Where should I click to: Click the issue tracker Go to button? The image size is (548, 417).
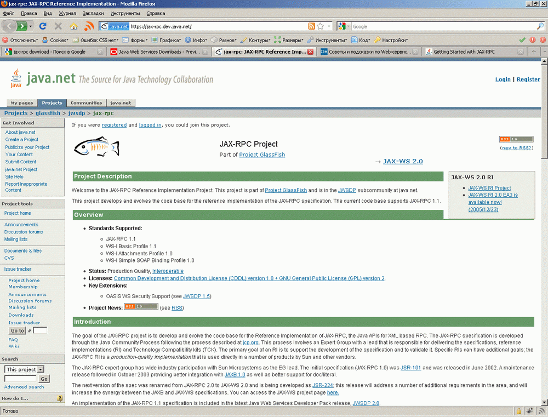(17, 330)
